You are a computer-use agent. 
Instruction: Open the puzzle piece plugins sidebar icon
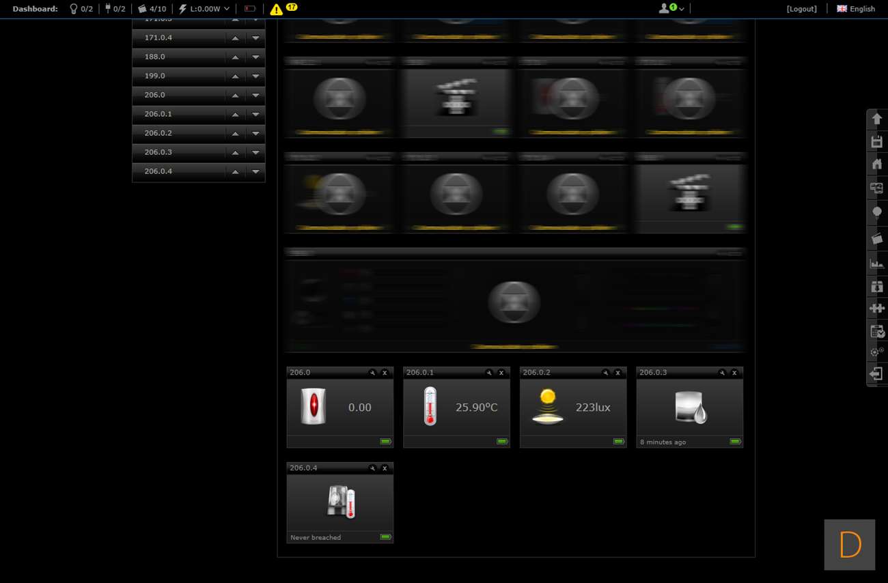click(x=877, y=309)
